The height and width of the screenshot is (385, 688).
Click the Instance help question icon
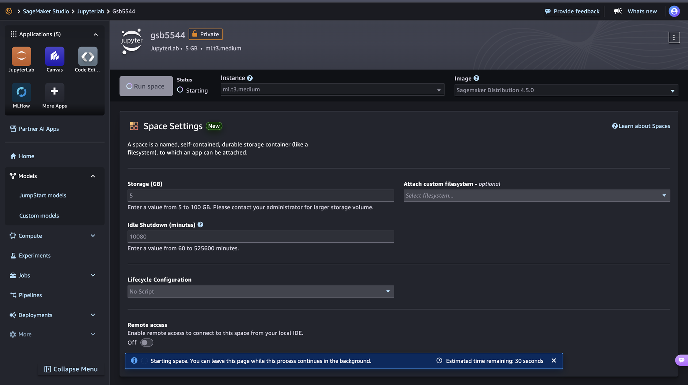tap(250, 78)
